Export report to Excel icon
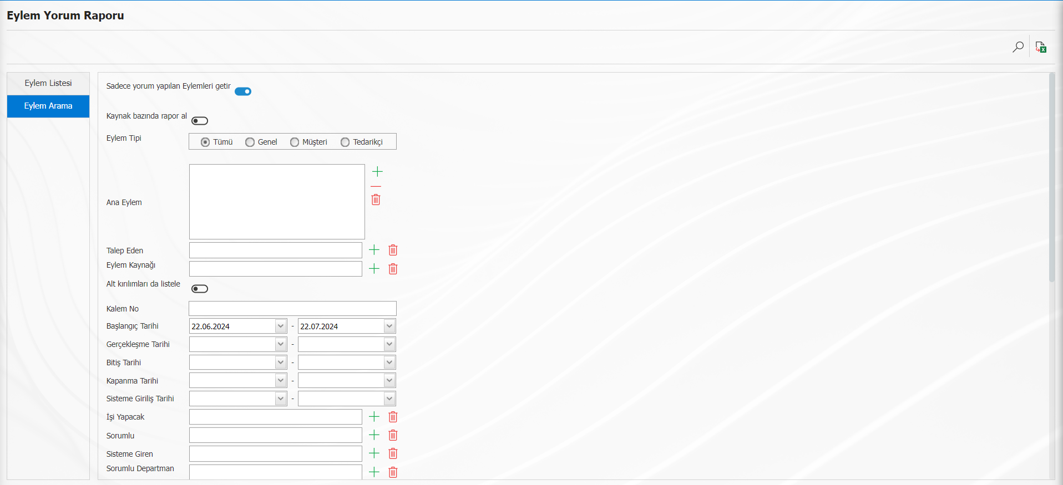 [x=1041, y=47]
